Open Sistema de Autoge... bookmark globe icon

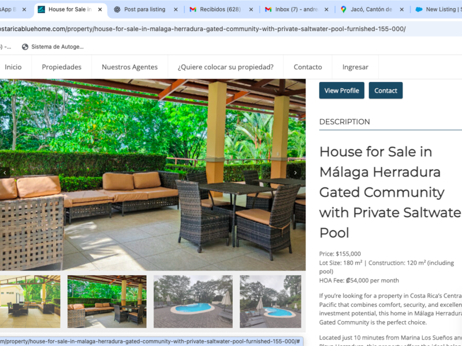pos(25,47)
